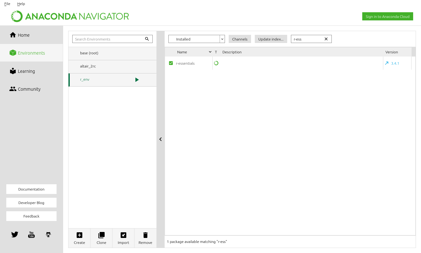The image size is (421, 253).
Task: Open the File menu
Action: pos(7,4)
